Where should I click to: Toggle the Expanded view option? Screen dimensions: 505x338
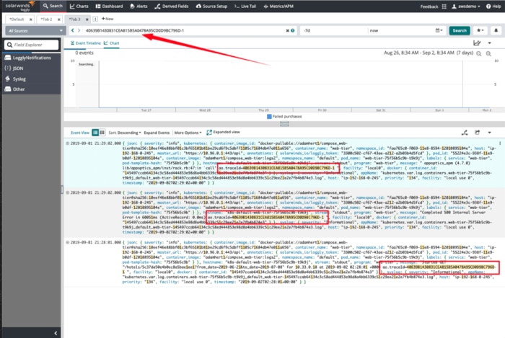click(224, 133)
